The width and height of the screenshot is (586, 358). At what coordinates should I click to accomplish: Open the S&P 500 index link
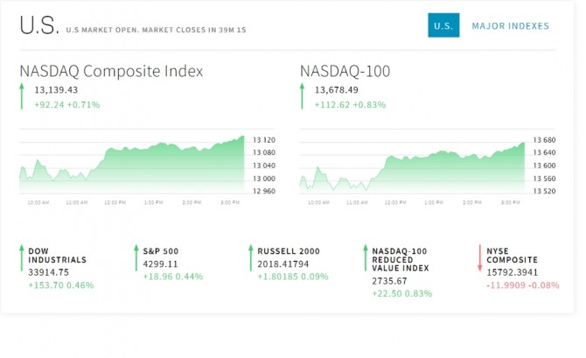[x=161, y=249]
